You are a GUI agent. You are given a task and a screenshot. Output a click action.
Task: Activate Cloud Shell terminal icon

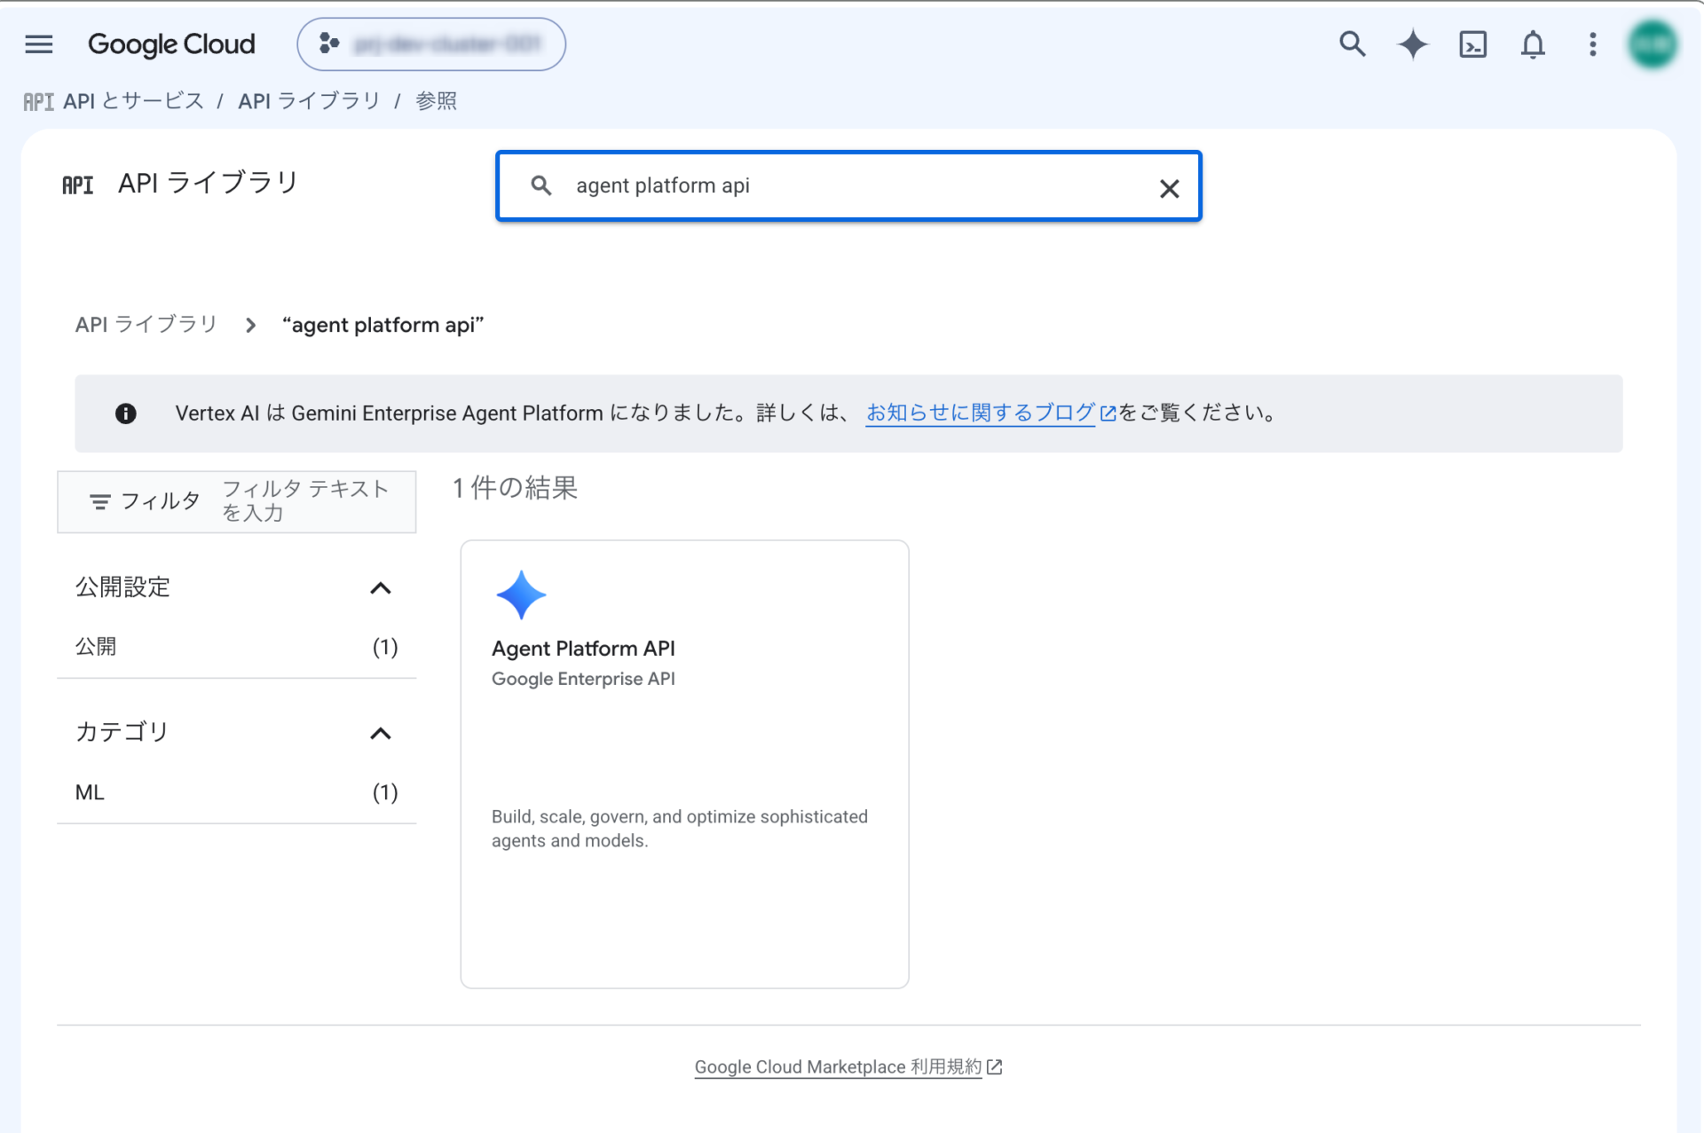[x=1472, y=44]
